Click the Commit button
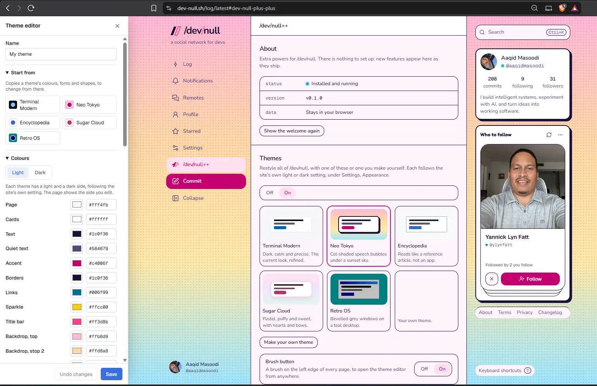This screenshot has width=597, height=386. coord(206,181)
